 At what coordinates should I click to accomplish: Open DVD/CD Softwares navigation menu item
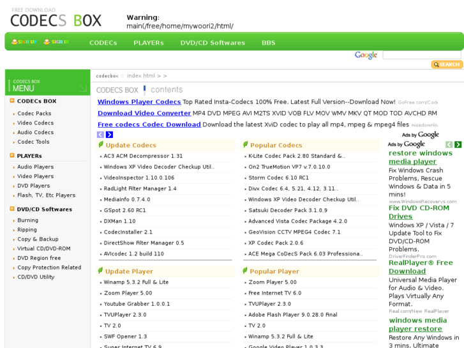click(213, 43)
